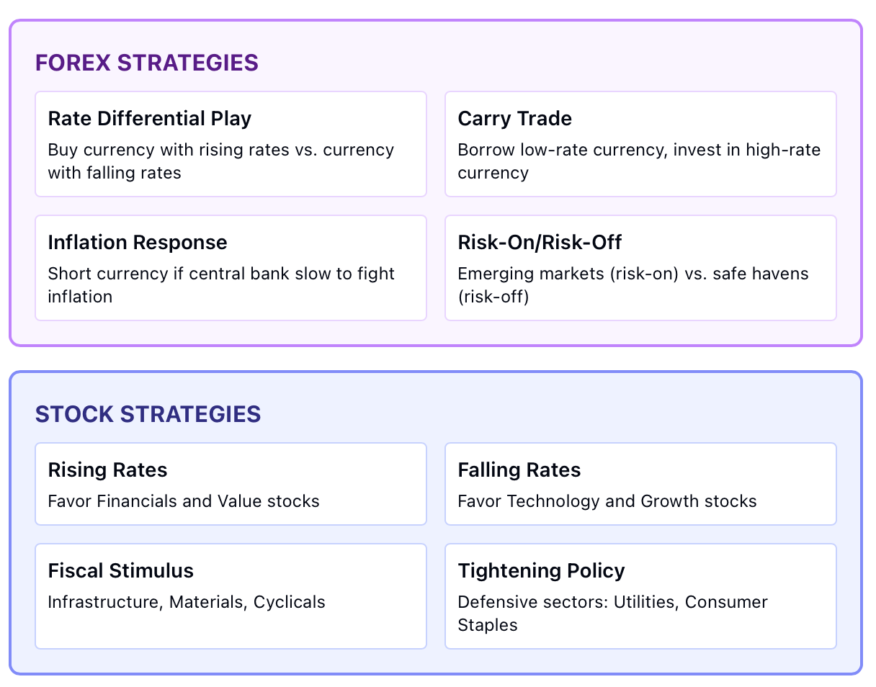Click the STOCK STRATEGIES heading

coord(148,414)
